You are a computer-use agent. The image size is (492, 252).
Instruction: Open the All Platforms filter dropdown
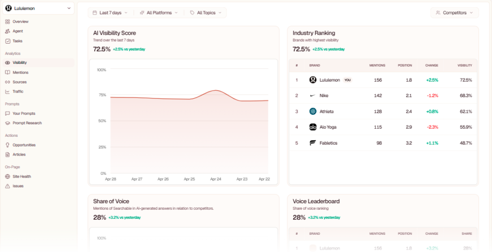click(159, 13)
